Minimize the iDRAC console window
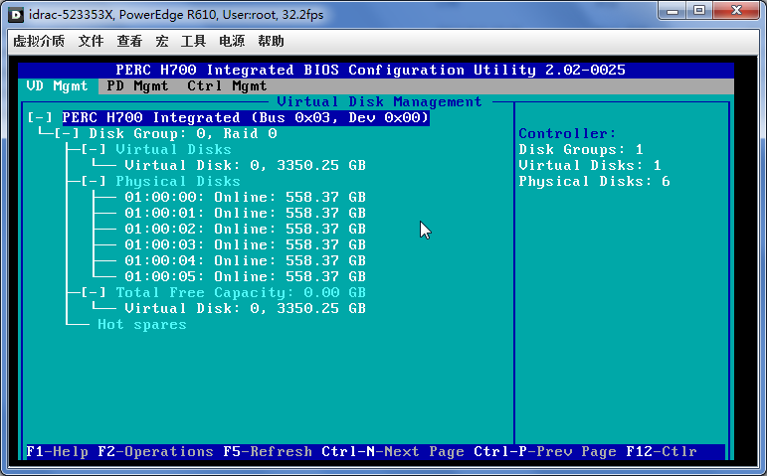The height and width of the screenshot is (476, 767). click(x=672, y=11)
